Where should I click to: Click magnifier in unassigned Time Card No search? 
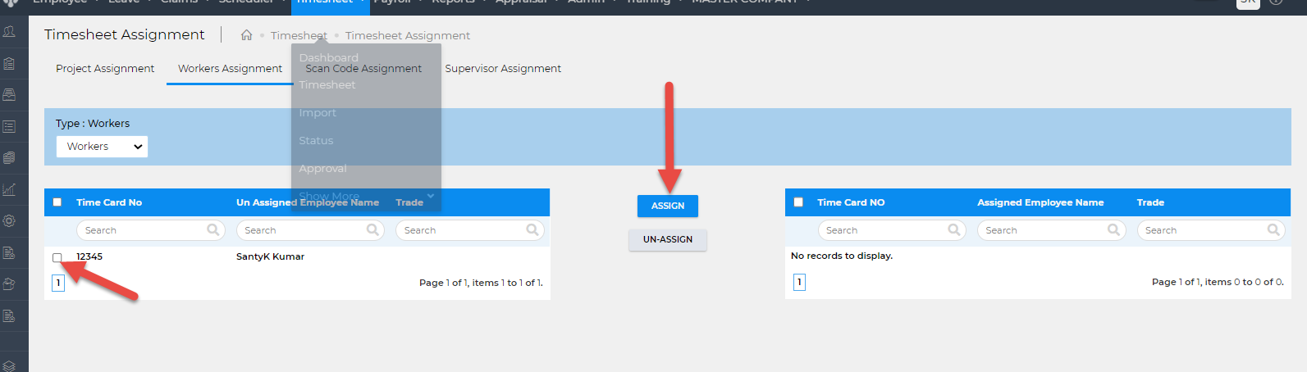tap(213, 230)
